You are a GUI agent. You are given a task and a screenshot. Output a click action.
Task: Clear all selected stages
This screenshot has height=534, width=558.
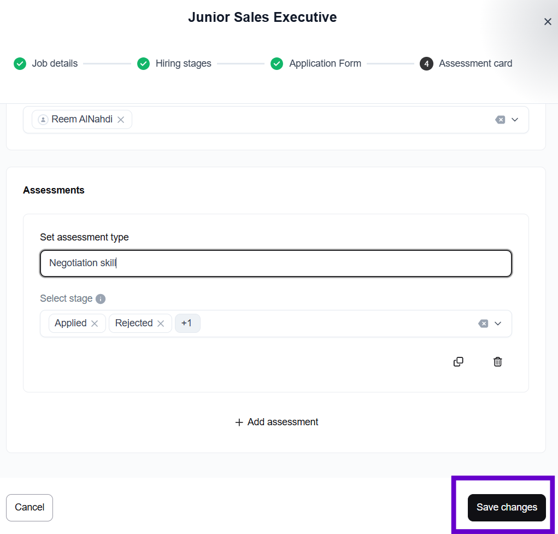pyautogui.click(x=483, y=324)
